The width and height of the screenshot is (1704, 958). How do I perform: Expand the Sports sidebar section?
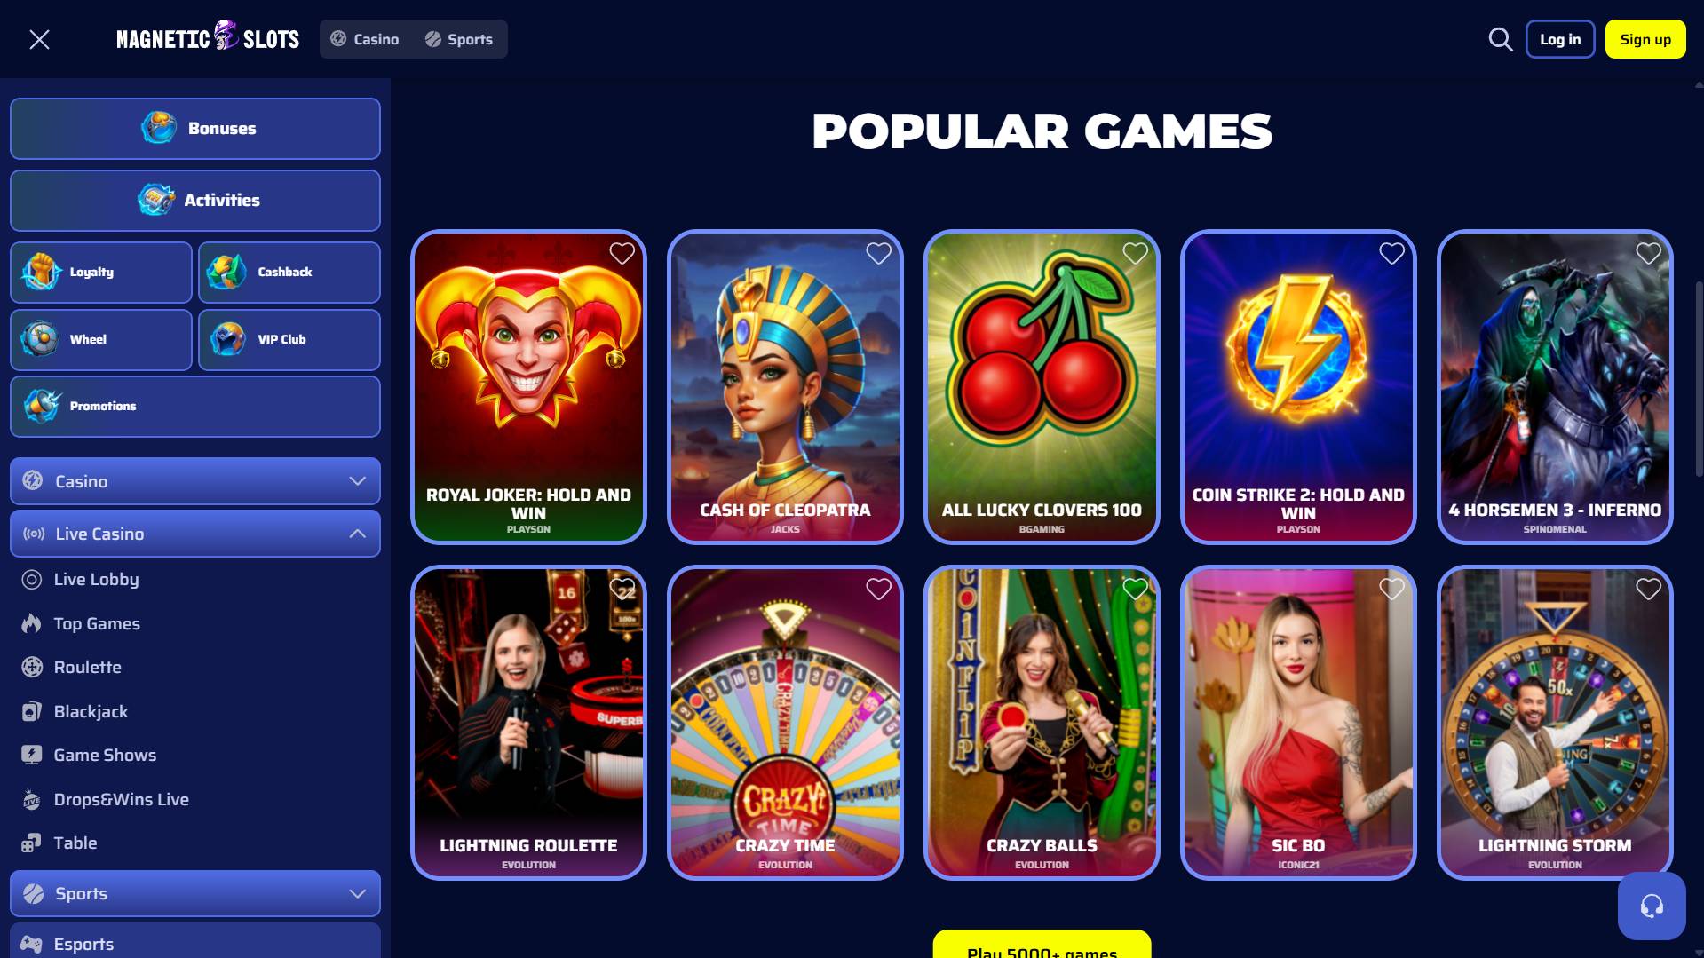point(195,894)
